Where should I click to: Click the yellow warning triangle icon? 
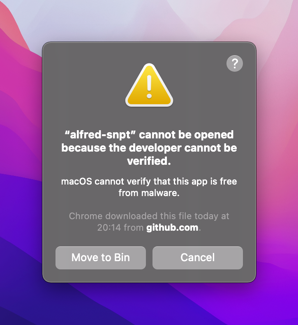click(149, 85)
